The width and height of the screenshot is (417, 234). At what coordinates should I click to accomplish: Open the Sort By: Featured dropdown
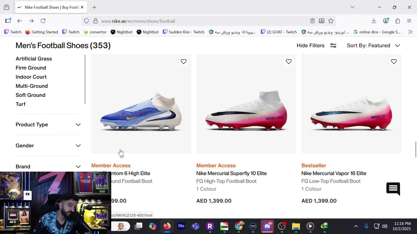pyautogui.click(x=373, y=45)
